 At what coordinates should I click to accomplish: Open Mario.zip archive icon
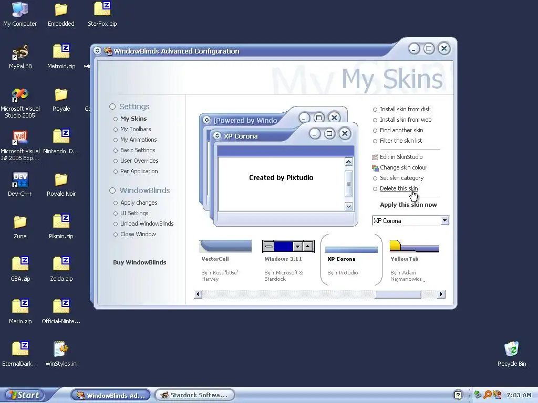point(20,312)
